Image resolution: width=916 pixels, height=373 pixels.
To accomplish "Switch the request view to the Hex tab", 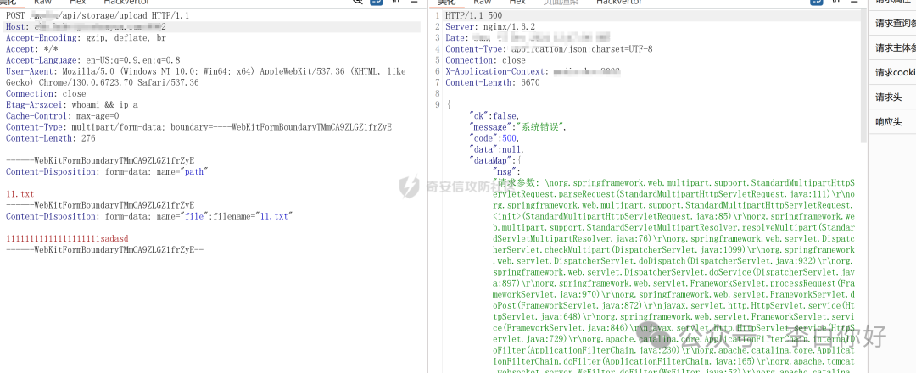I will click(77, 3).
